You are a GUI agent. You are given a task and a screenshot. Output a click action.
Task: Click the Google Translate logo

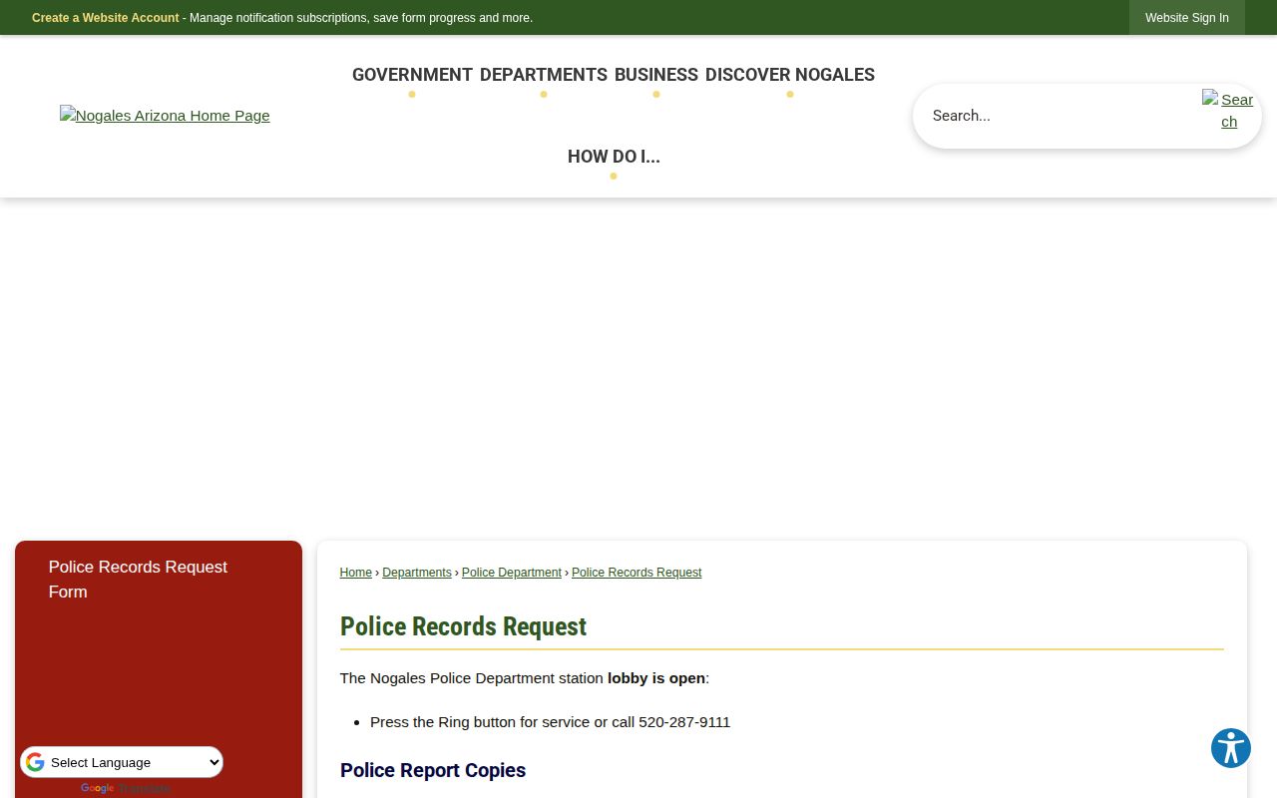coord(97,789)
